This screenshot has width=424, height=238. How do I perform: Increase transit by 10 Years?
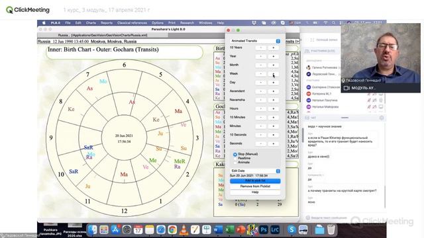[274, 48]
